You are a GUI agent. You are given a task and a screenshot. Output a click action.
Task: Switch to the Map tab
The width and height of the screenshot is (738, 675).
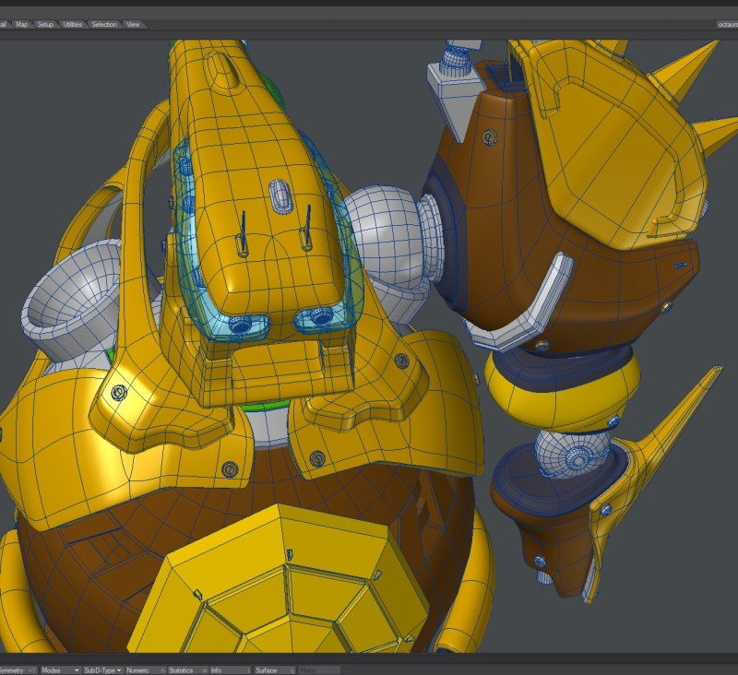(x=21, y=24)
